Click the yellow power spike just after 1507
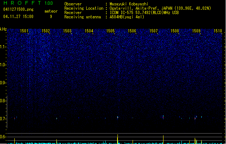Image resolution: width=226 pixels, height=144 pixels. 163,140
